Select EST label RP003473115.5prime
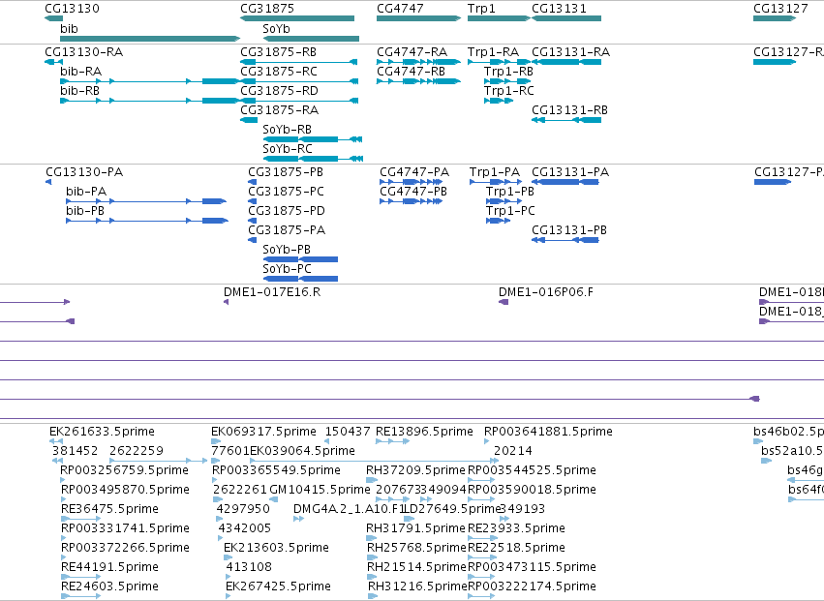This screenshot has width=824, height=601. (x=532, y=567)
